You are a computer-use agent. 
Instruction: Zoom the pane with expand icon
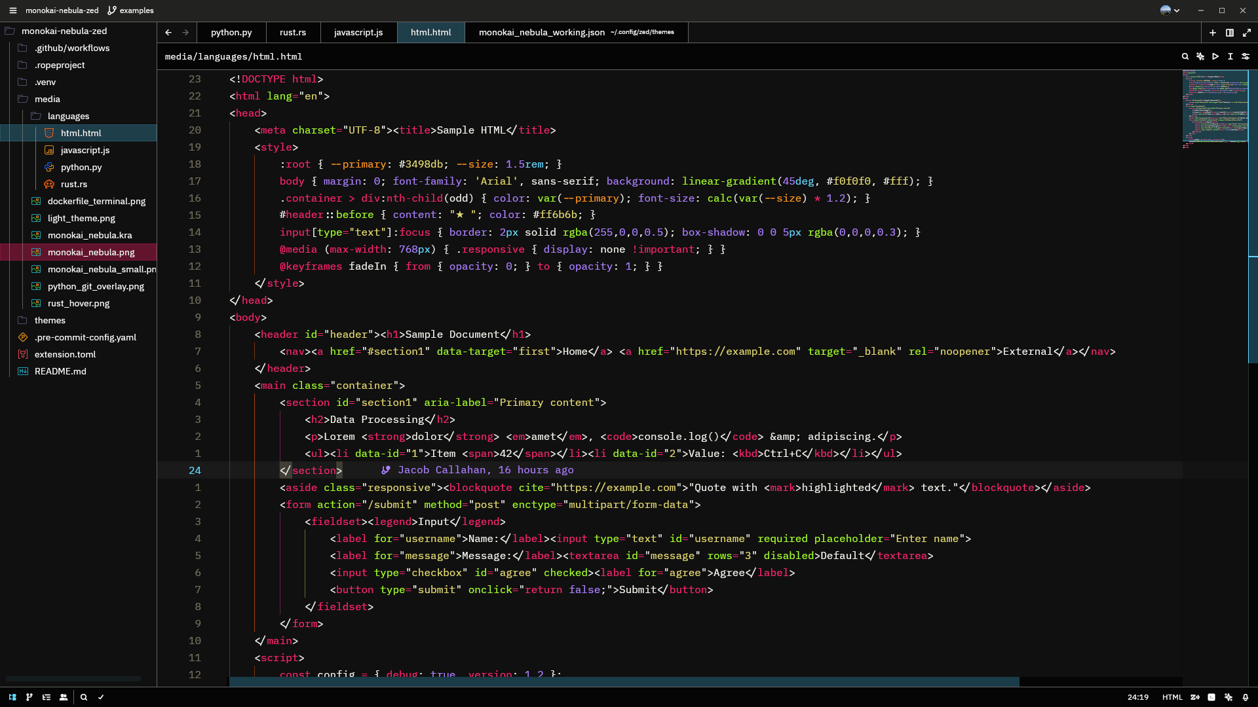click(1247, 33)
